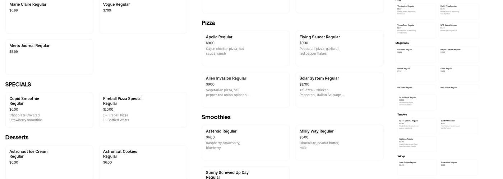This screenshot has width=503, height=179.
Task: Pick the Milky Way Regular smoothie
Action: pos(339,142)
